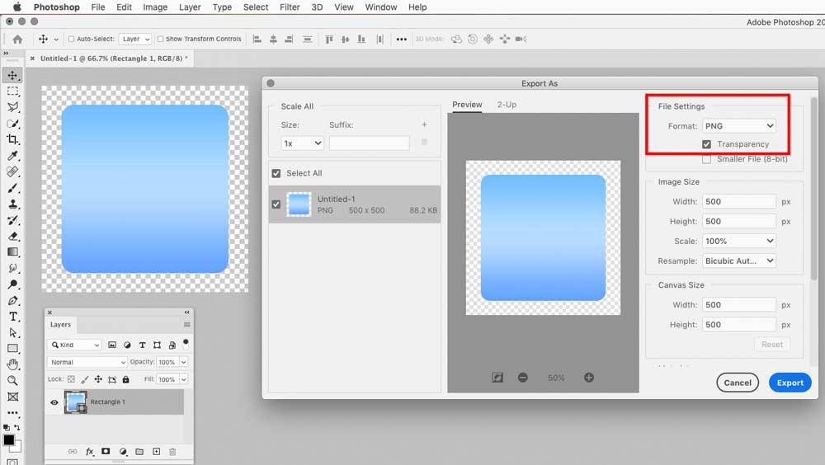Toggle Show Transform Controls checkbox
This screenshot has height=465, width=825.
coord(161,39)
